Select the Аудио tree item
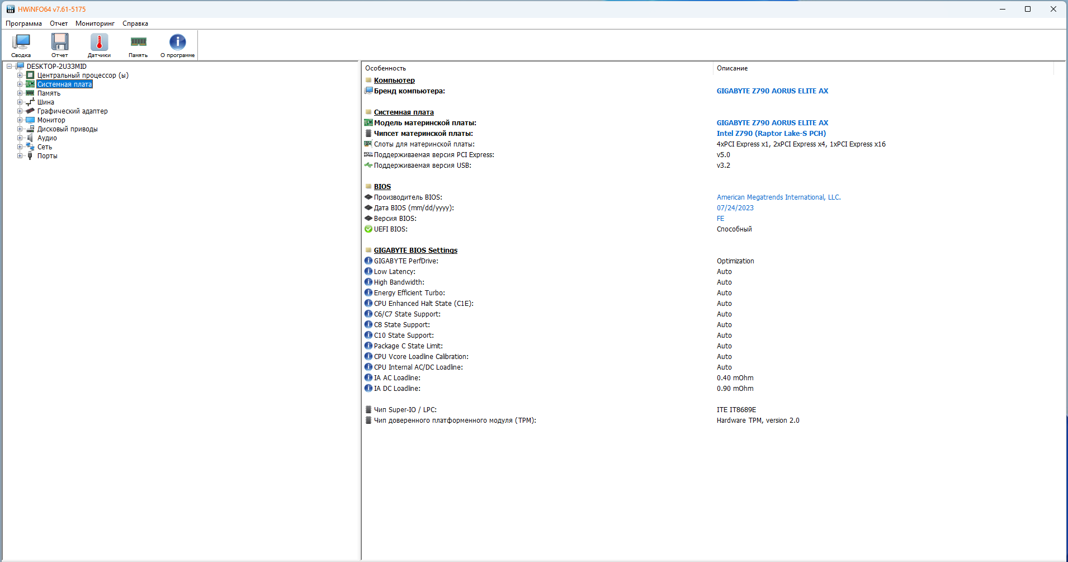The width and height of the screenshot is (1068, 562). click(47, 138)
